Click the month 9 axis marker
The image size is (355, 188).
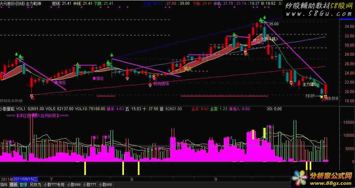point(216,179)
